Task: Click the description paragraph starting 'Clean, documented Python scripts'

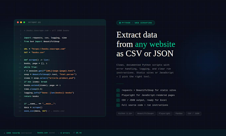Action: tap(145, 71)
